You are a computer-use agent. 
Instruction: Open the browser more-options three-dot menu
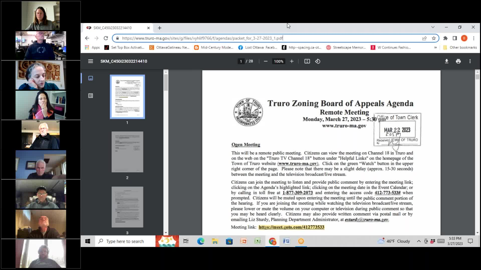point(474,38)
